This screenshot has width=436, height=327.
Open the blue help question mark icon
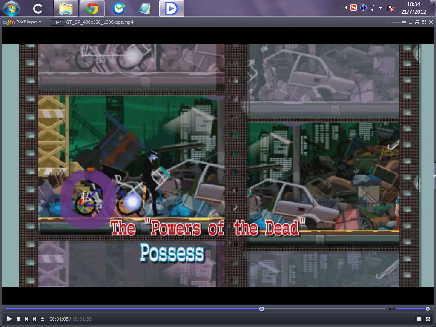coord(363,8)
